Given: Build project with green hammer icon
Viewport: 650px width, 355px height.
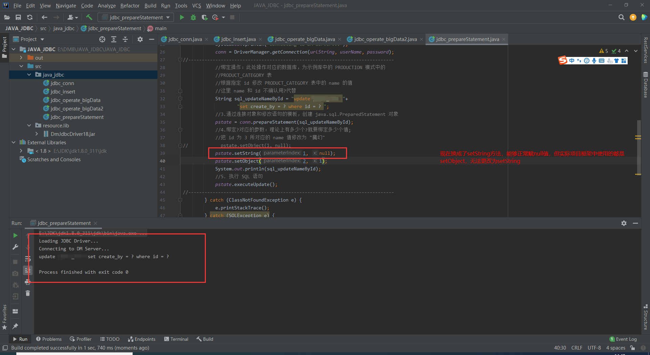Looking at the screenshot, I should point(89,17).
